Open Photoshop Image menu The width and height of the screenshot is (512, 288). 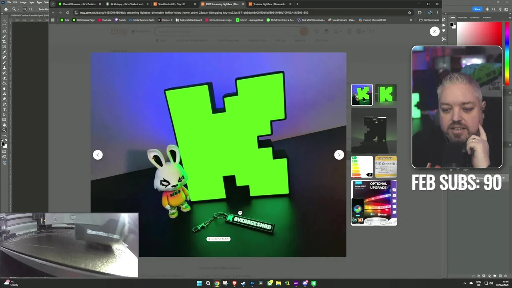click(x=23, y=2)
